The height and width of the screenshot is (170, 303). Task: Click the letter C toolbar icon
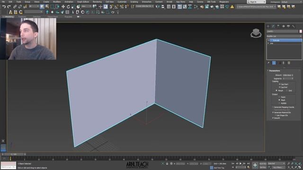click(21, 12)
